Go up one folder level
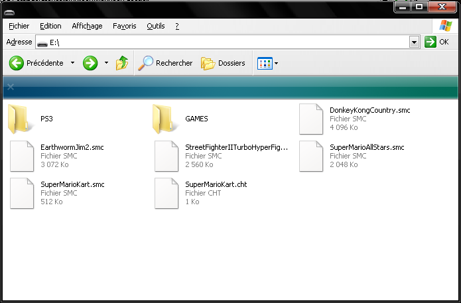The width and height of the screenshot is (461, 303). click(122, 64)
